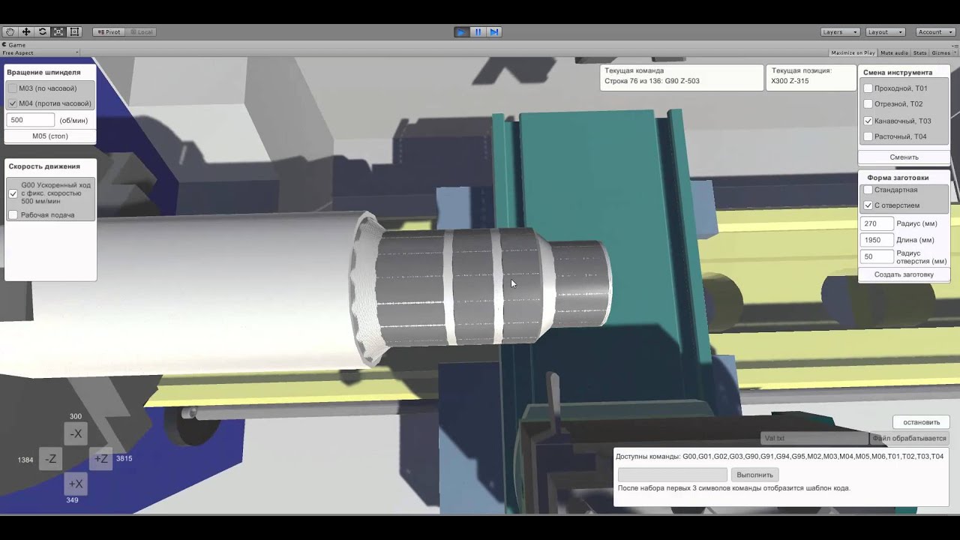The image size is (960, 540).
Task: Toggle Mute audio
Action: pos(894,53)
